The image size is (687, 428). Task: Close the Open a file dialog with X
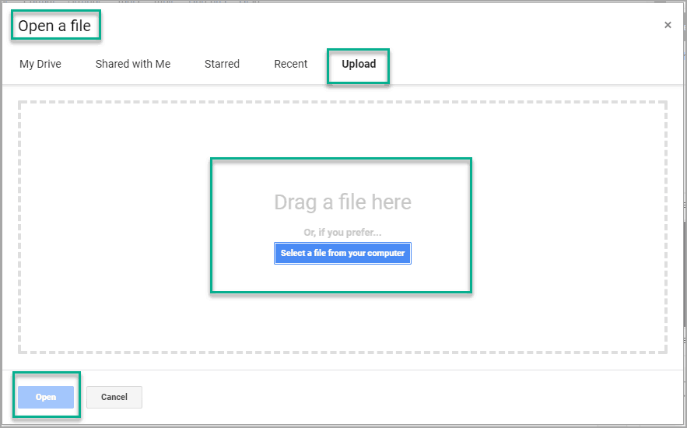pyautogui.click(x=668, y=25)
